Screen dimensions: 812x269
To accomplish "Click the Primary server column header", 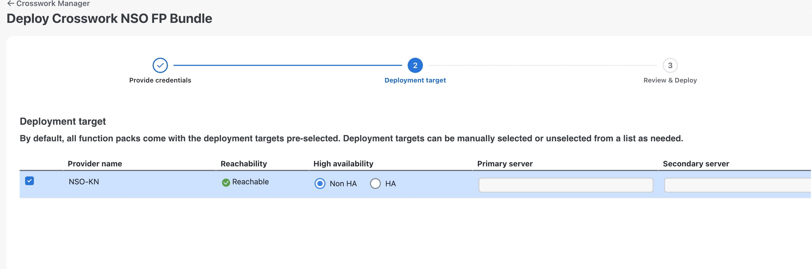I will click(505, 164).
